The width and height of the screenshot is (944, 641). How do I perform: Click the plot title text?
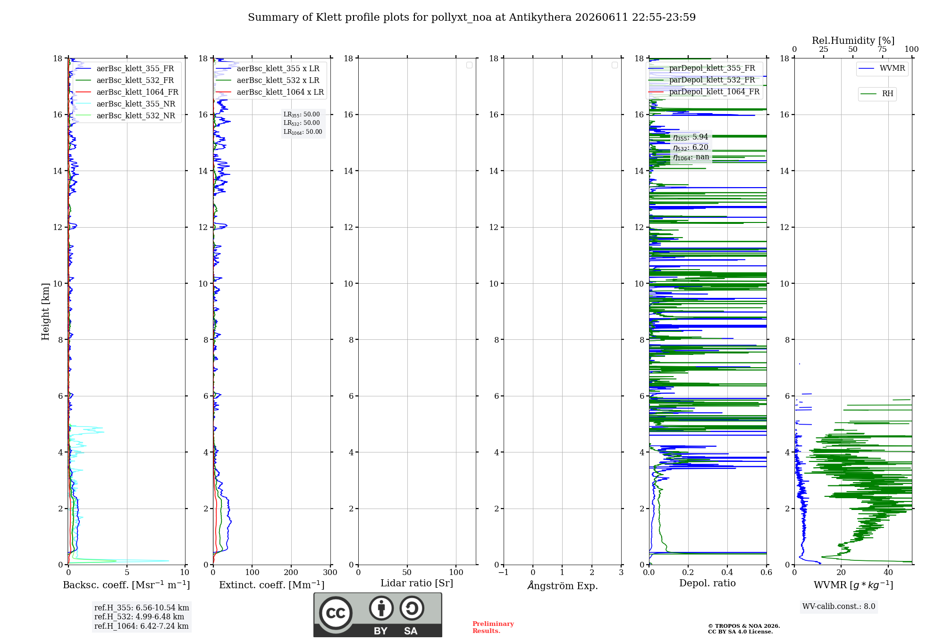pyautogui.click(x=472, y=17)
